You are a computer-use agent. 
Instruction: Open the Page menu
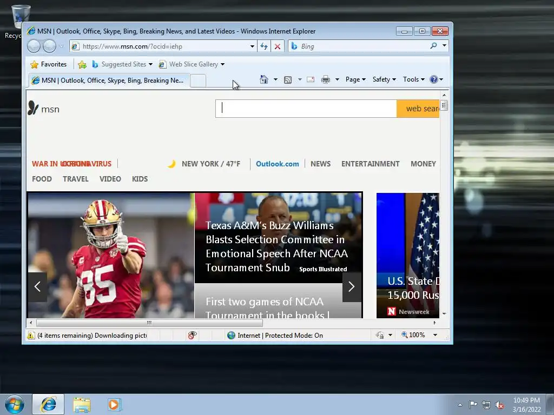355,79
